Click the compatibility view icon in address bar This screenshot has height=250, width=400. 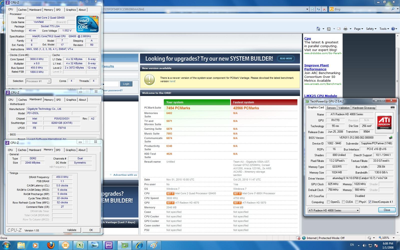tap(312, 9)
